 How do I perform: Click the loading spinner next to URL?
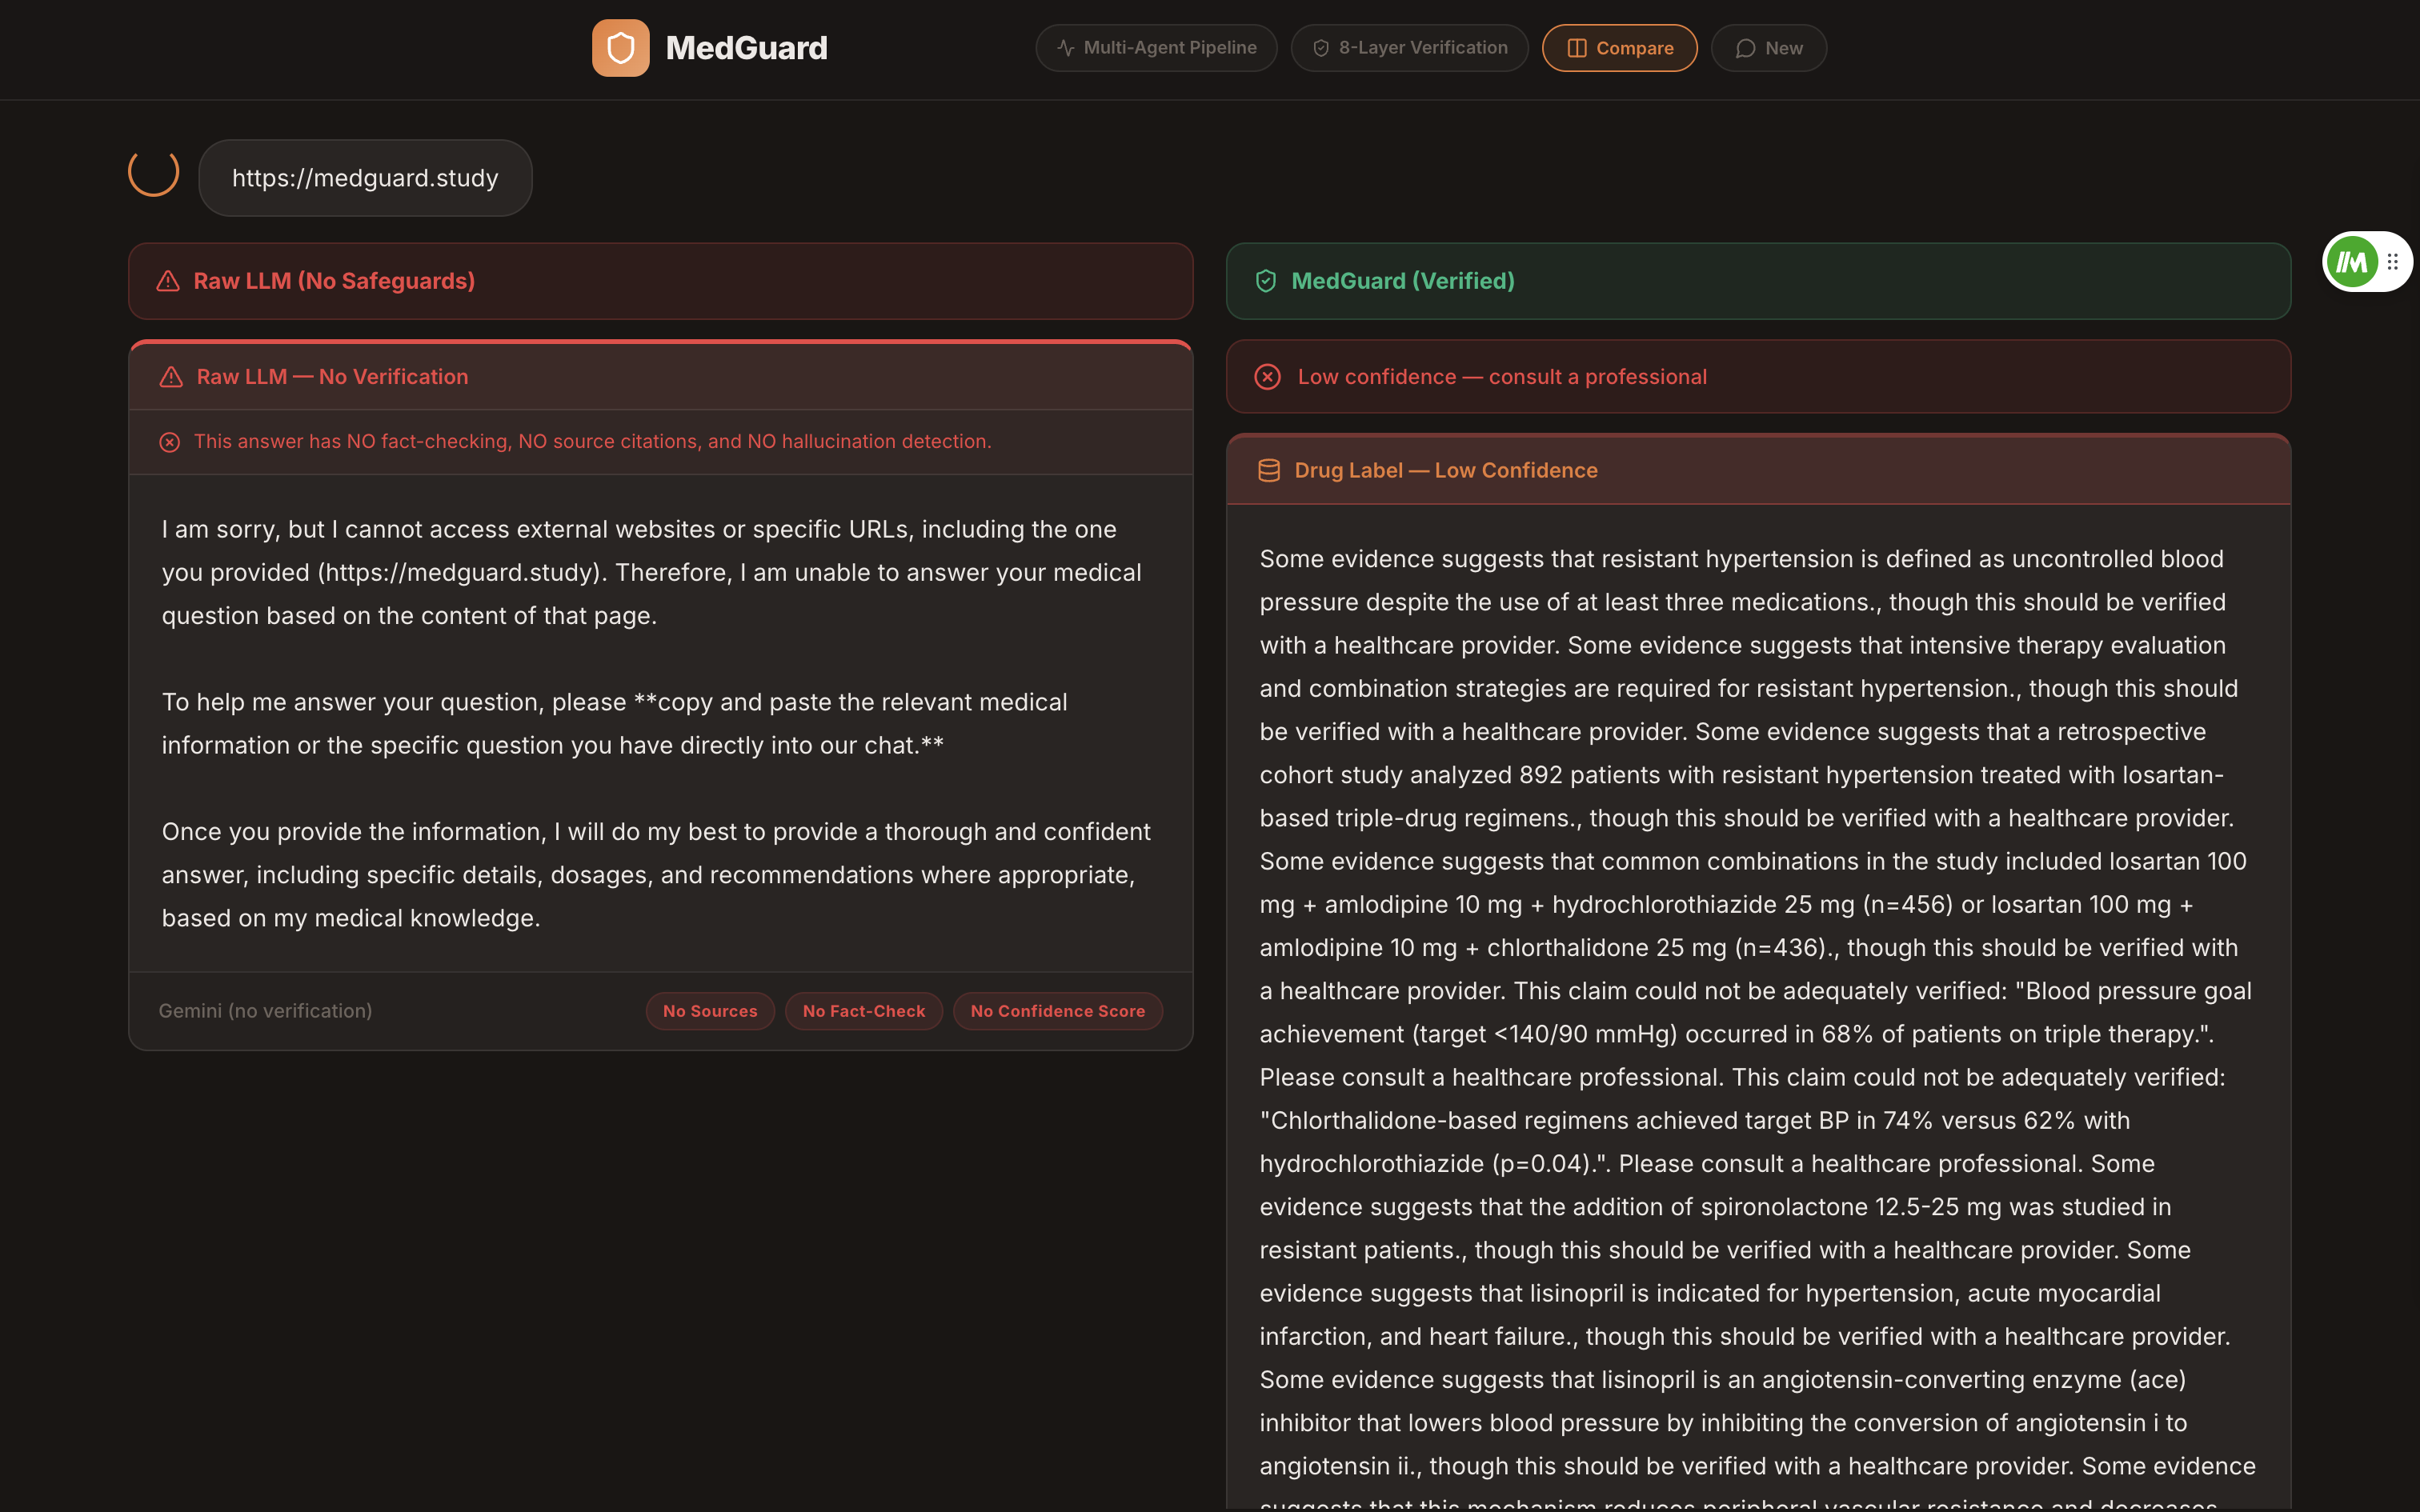point(154,172)
